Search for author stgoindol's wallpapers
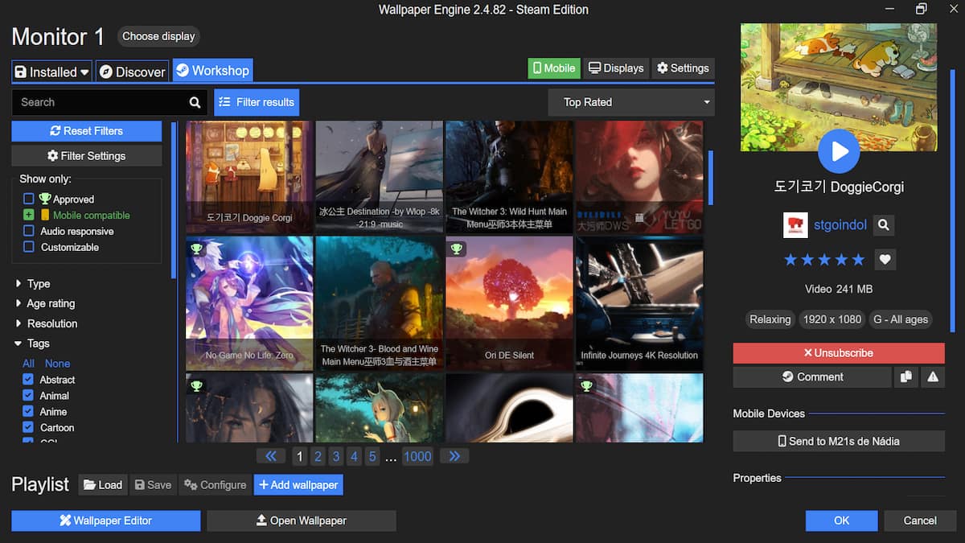Image resolution: width=965 pixels, height=543 pixels. [x=883, y=225]
